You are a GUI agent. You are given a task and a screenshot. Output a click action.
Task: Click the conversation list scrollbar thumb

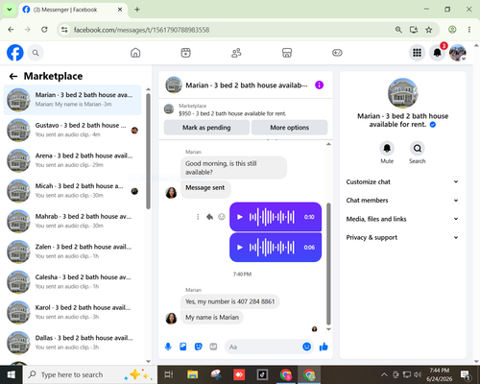pos(148,151)
